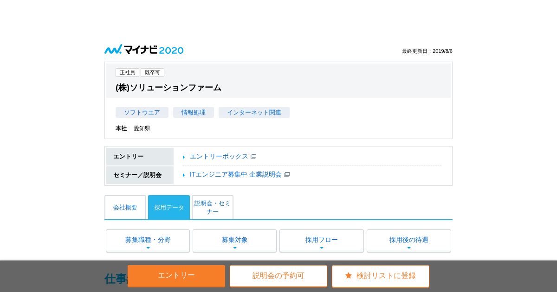Click arrow bullet before ITエンジニア募集中

pos(184,175)
